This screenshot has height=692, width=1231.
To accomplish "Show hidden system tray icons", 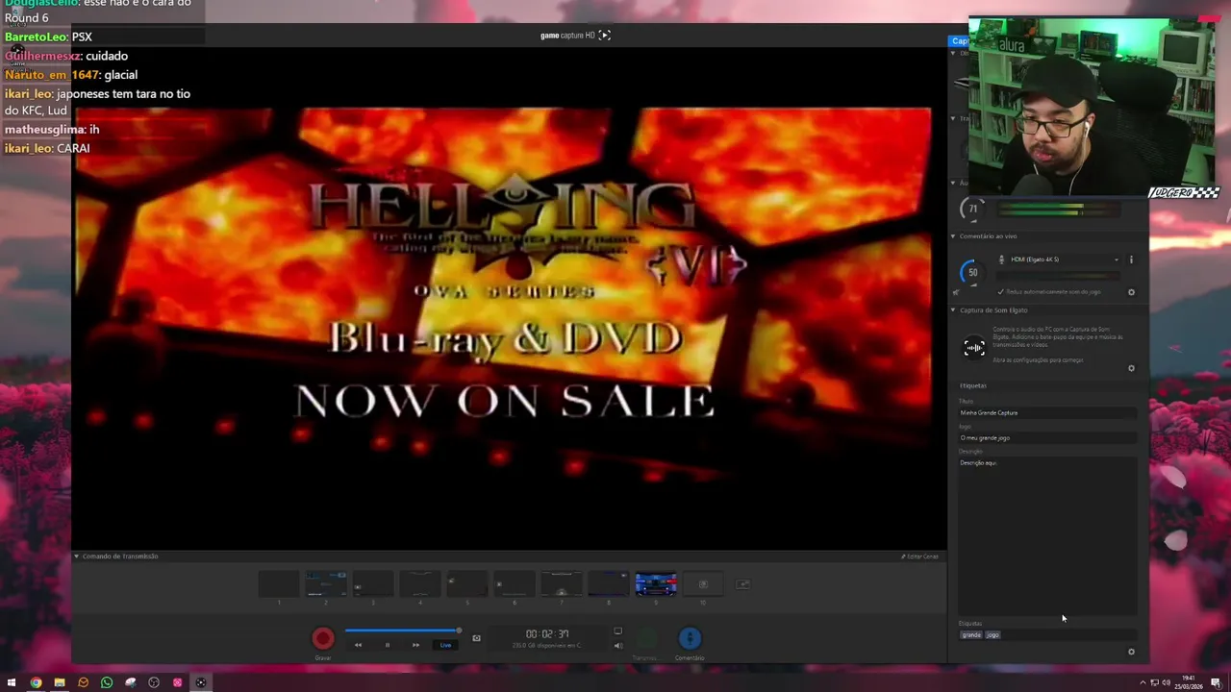I will [x=1141, y=682].
